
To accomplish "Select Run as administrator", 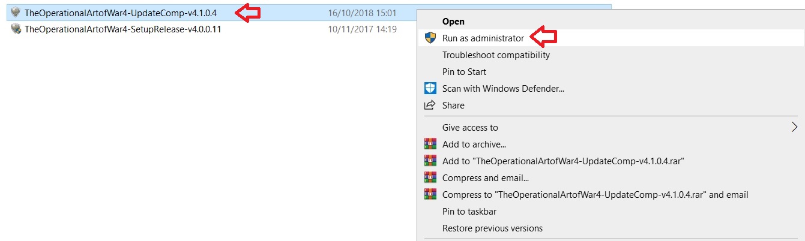I will (483, 38).
